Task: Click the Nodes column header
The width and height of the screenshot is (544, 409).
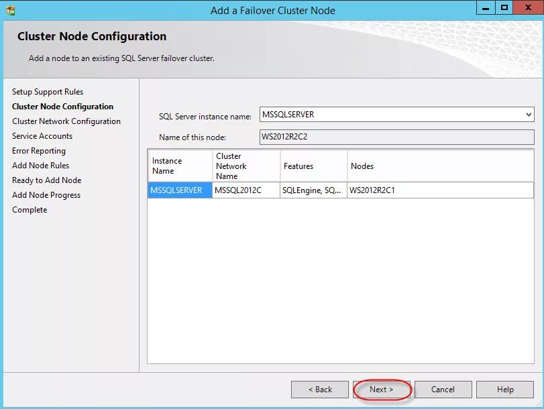Action: (x=441, y=166)
